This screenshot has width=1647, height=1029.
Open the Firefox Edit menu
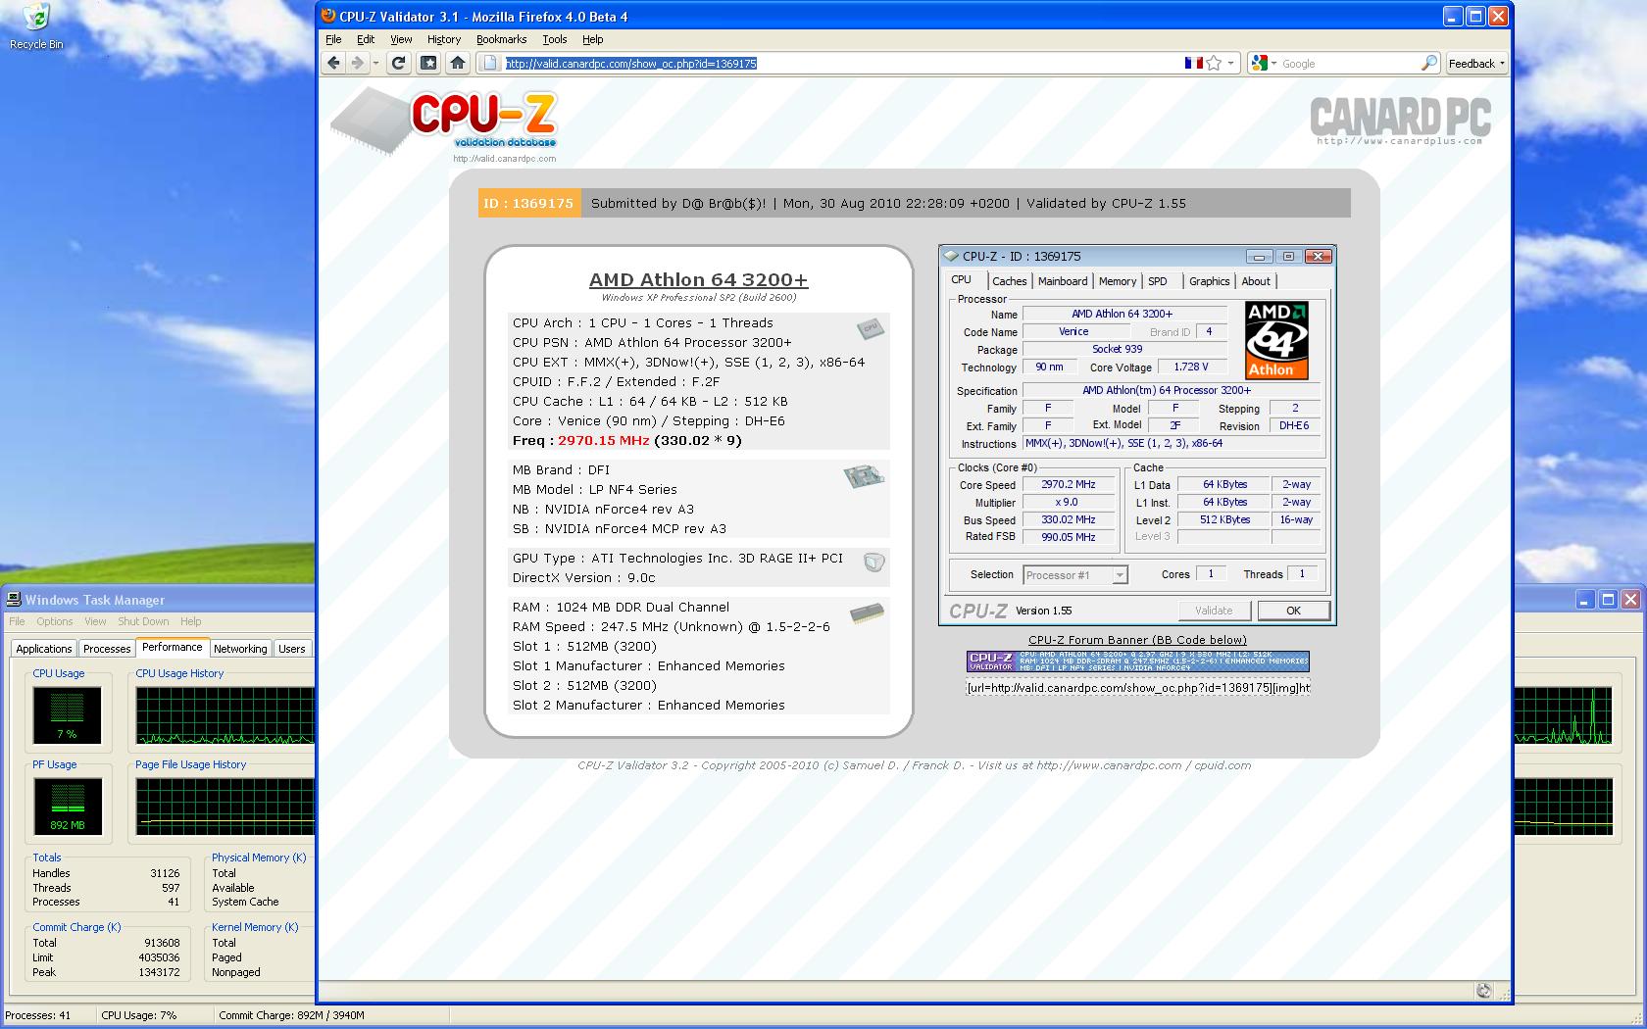pyautogui.click(x=366, y=39)
